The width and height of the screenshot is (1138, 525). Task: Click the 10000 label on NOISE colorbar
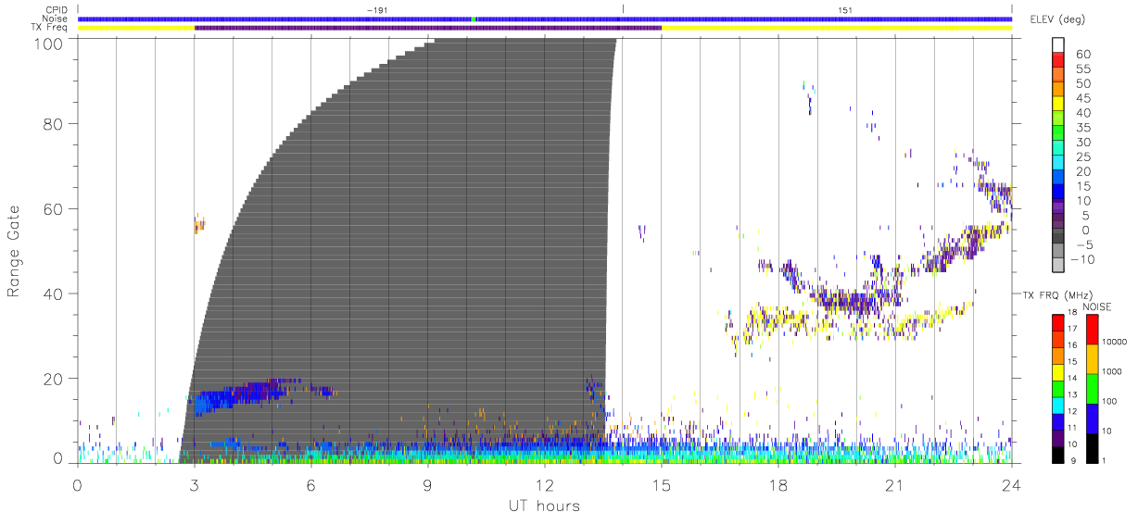[x=1114, y=343]
